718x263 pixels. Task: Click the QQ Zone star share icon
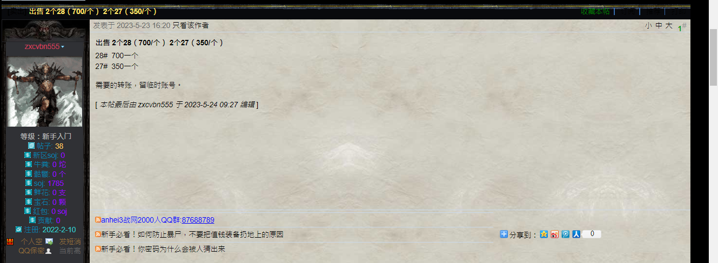tap(544, 234)
